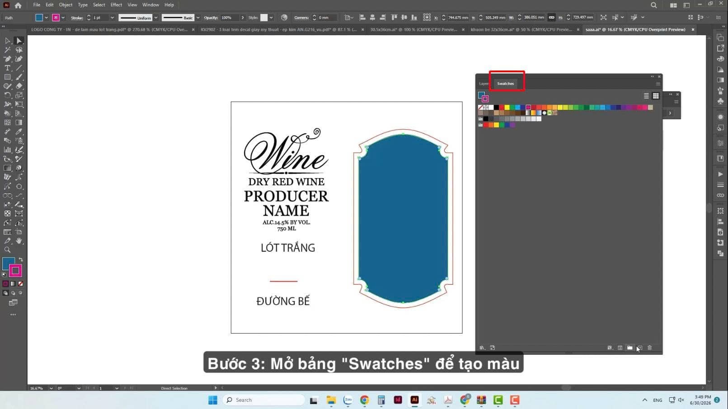Expand the Opacity dropdown arrow
This screenshot has height=409, width=728.
tap(243, 18)
